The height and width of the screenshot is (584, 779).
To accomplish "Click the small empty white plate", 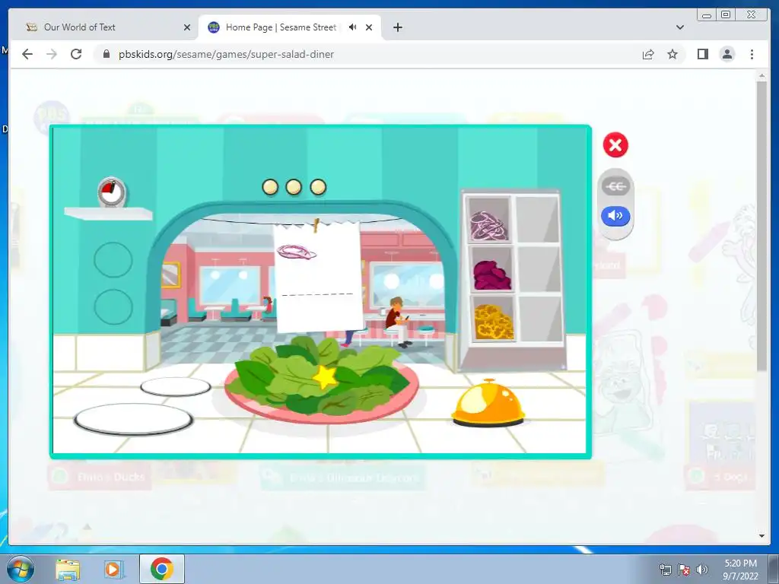I will click(176, 386).
